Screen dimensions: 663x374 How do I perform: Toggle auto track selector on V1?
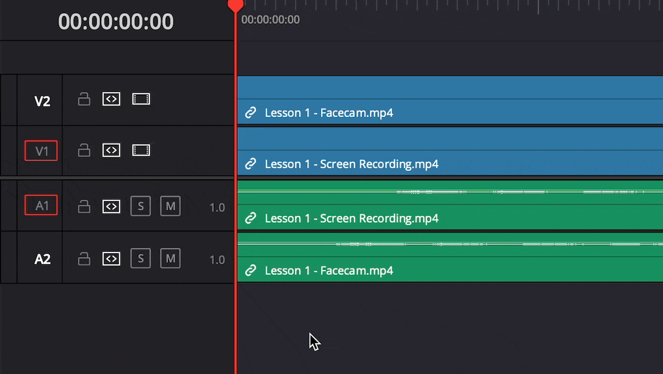[112, 150]
